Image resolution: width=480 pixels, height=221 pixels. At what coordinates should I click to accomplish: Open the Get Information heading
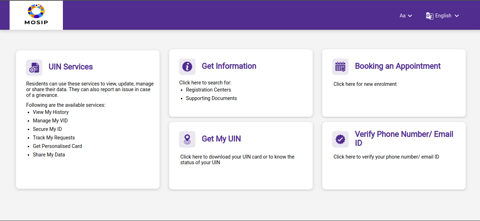pyautogui.click(x=229, y=66)
